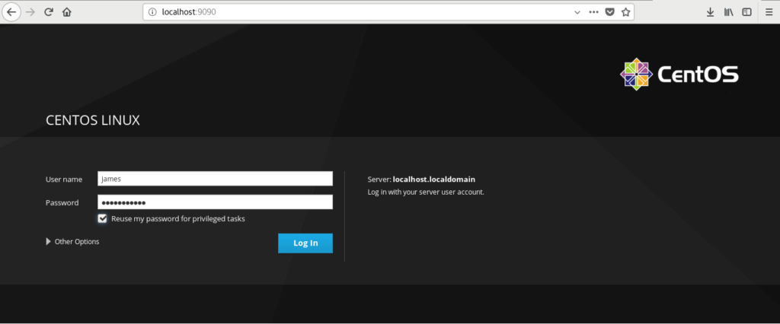The image size is (780, 324).
Task: Expand the Other Options section
Action: click(x=72, y=241)
